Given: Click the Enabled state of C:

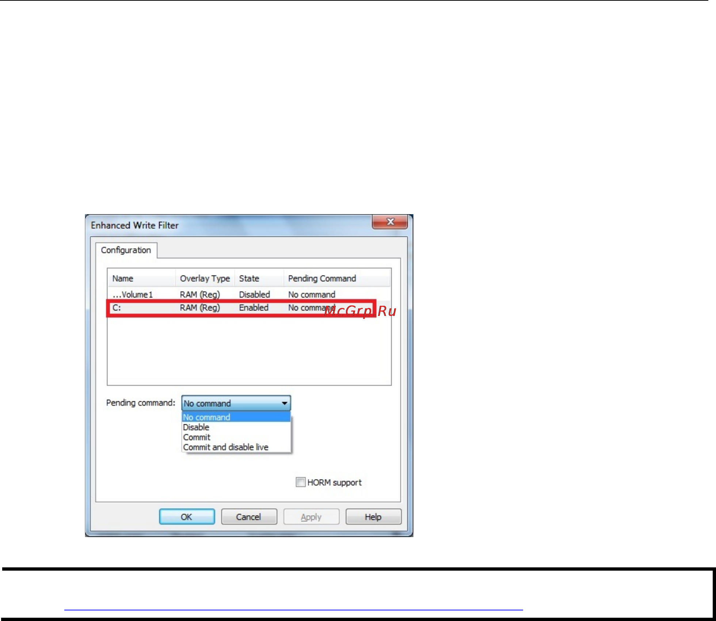Looking at the screenshot, I should [254, 308].
